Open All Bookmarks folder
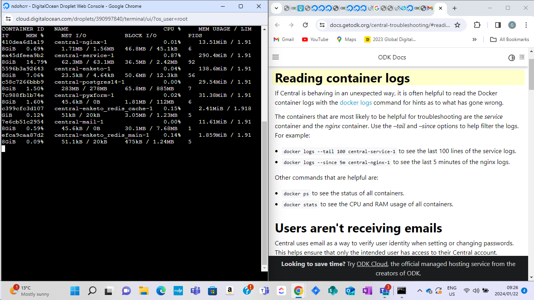This screenshot has width=534, height=300. pyautogui.click(x=509, y=39)
